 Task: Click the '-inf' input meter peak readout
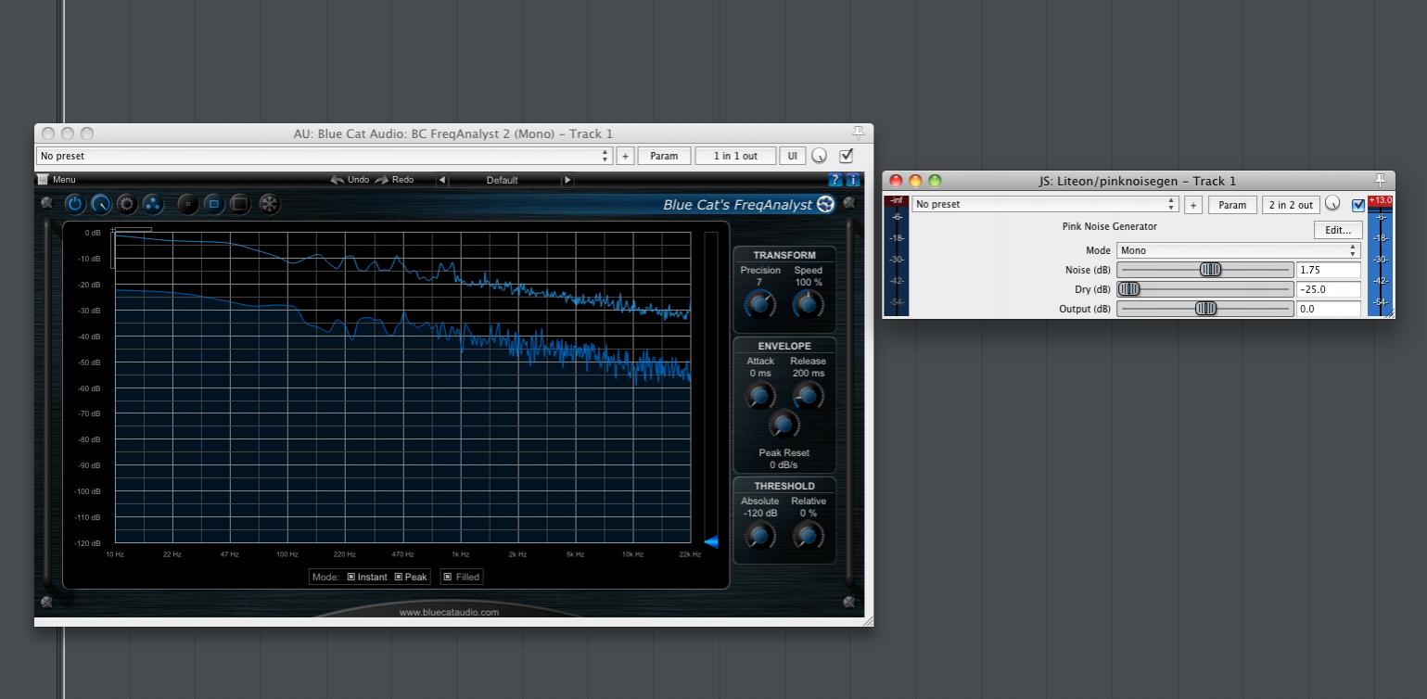click(x=897, y=200)
